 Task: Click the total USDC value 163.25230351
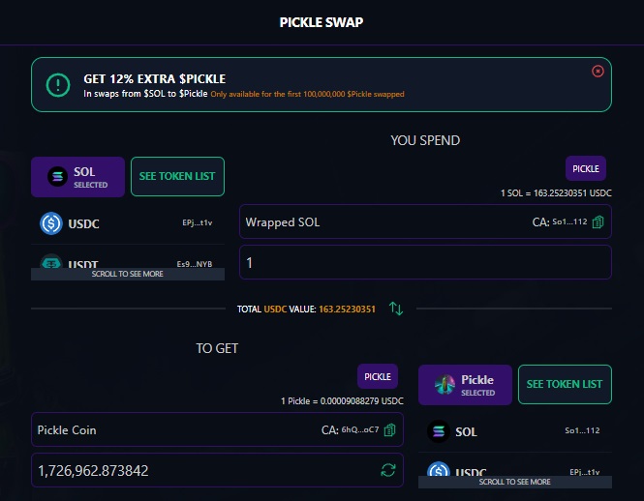347,309
